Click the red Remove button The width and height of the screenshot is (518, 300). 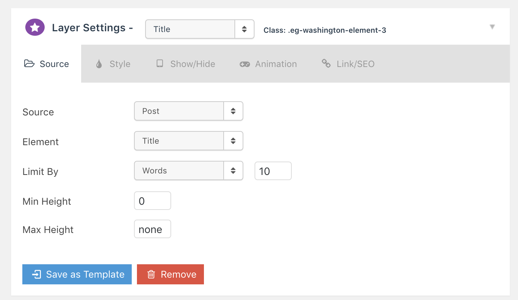pos(170,274)
